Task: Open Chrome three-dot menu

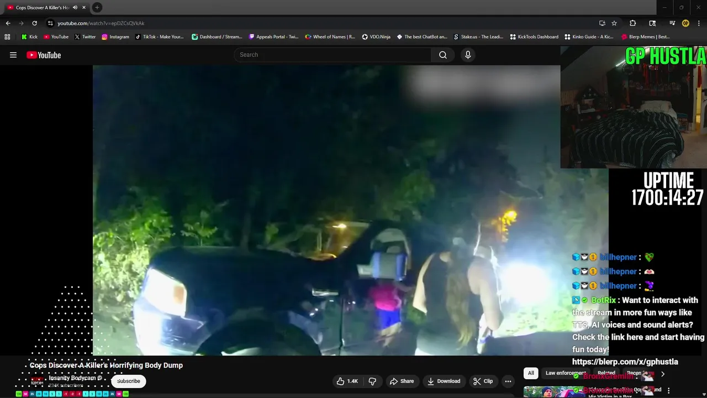Action: 699,23
